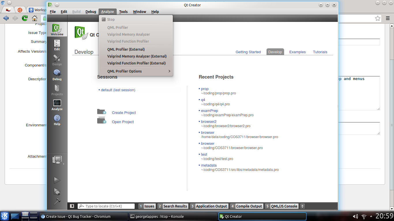Viewport: 394px width, 221px height.
Task: Open the Projects mode icon
Action: 57,90
